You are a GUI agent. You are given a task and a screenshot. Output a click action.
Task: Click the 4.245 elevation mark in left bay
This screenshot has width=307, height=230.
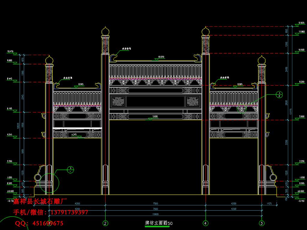tap(74, 135)
